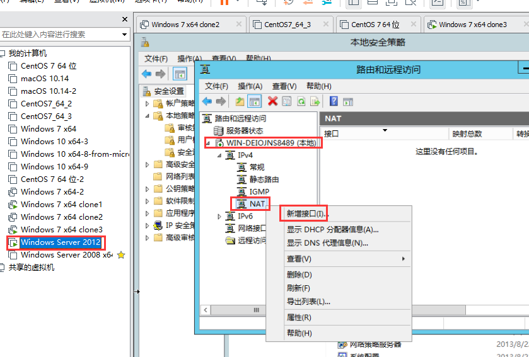Image resolution: width=529 pixels, height=357 pixels.
Task: Select macOS 10.14-2 in VM library
Action: click(x=49, y=91)
